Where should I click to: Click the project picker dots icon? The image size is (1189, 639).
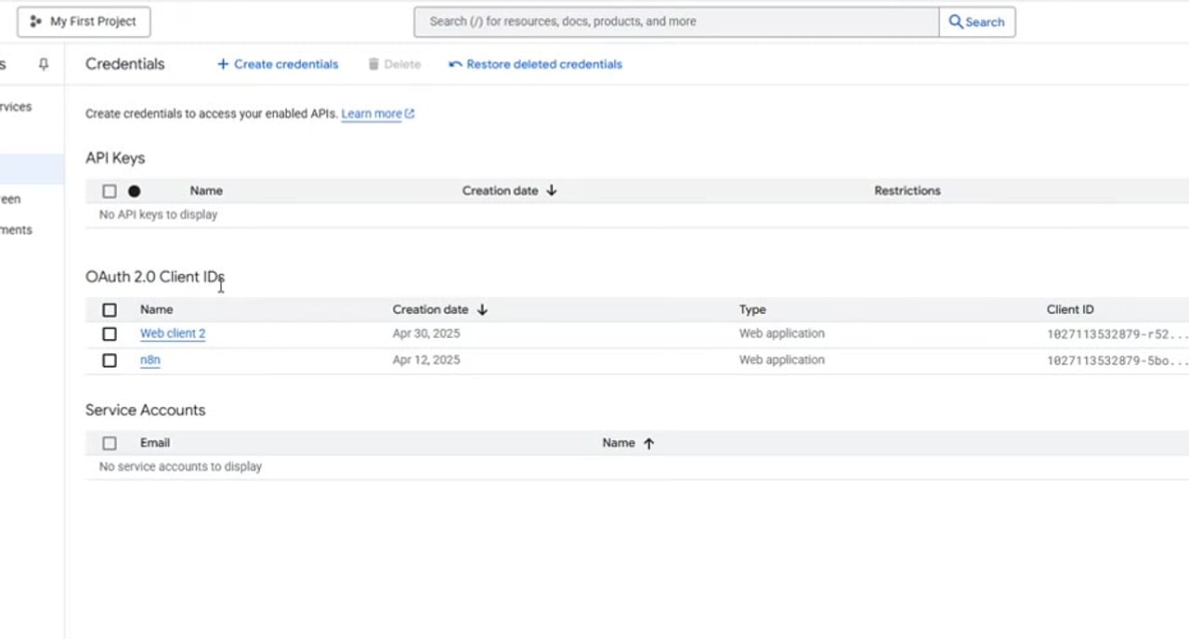[35, 21]
